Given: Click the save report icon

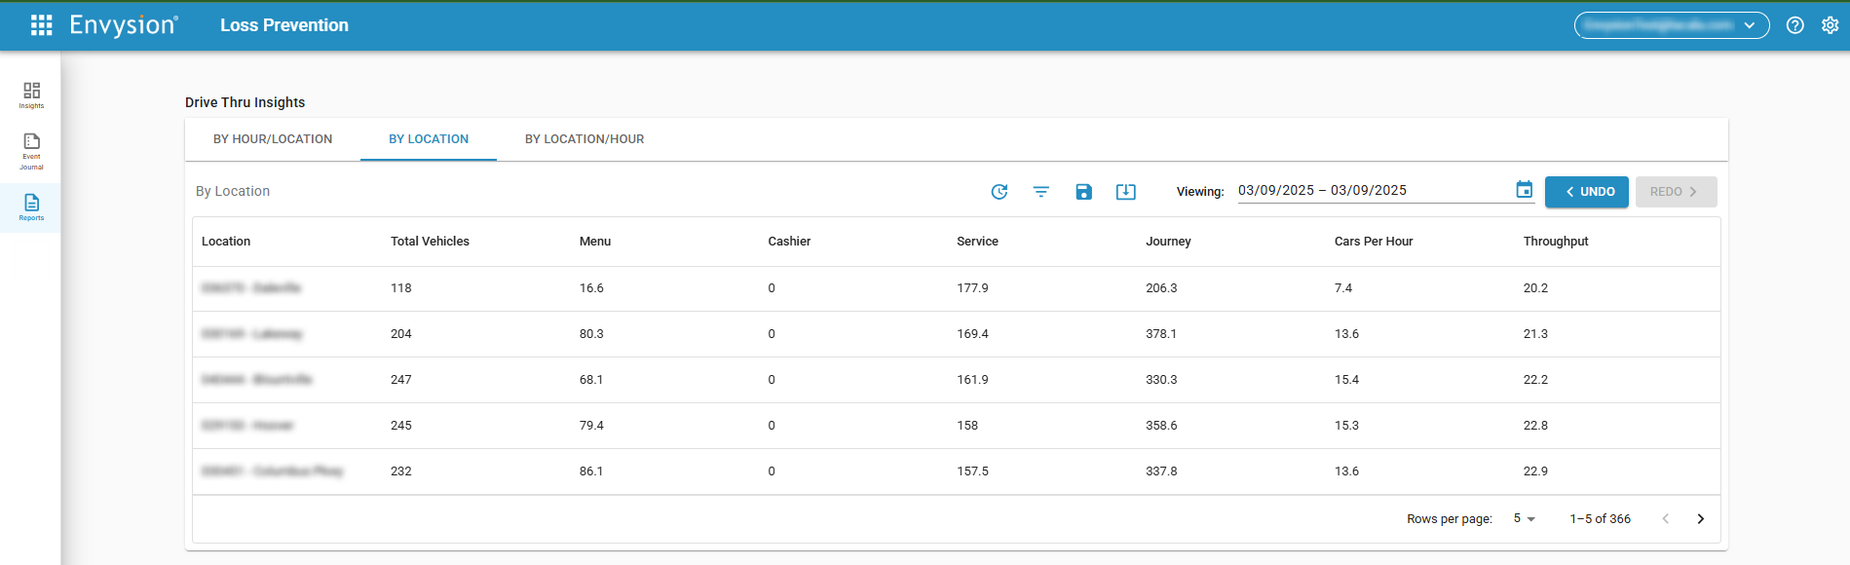Looking at the screenshot, I should (1083, 192).
